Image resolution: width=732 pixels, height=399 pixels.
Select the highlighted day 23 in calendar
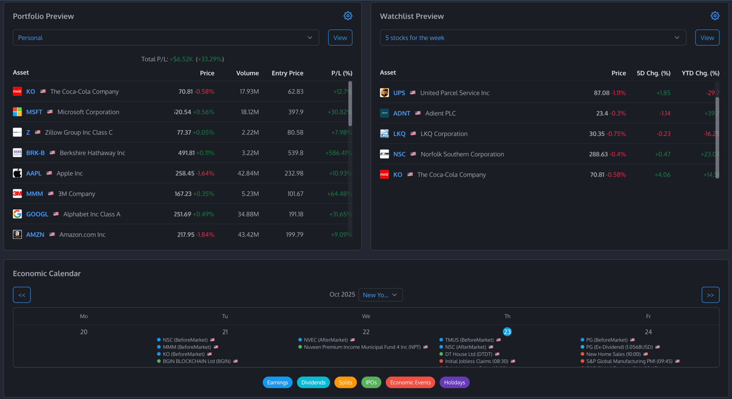pyautogui.click(x=507, y=332)
